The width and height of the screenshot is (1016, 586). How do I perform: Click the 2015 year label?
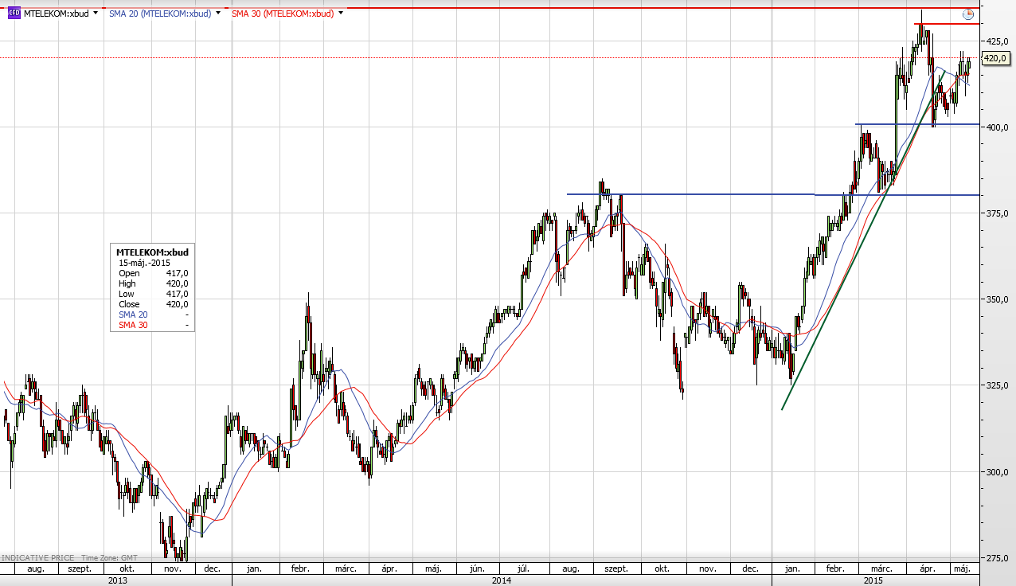(x=873, y=580)
